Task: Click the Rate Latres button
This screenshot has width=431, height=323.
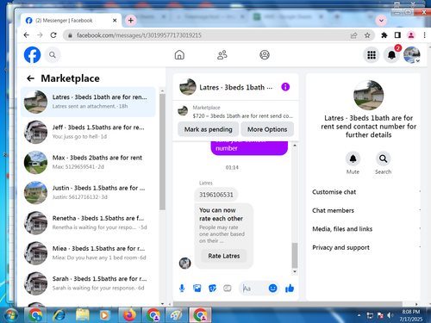Action: click(224, 256)
